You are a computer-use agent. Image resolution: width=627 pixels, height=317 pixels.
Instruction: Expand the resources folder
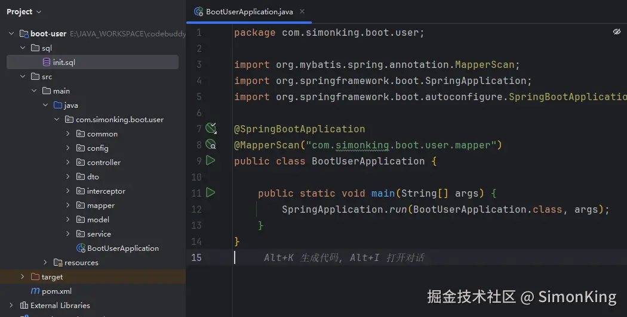pyautogui.click(x=45, y=262)
